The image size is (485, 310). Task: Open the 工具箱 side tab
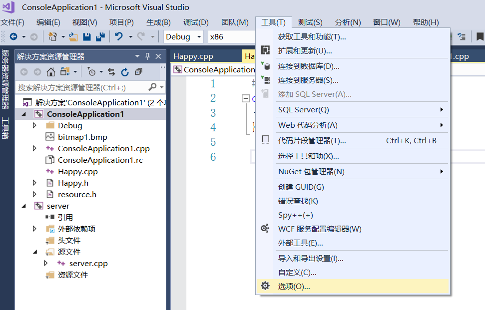click(5, 128)
